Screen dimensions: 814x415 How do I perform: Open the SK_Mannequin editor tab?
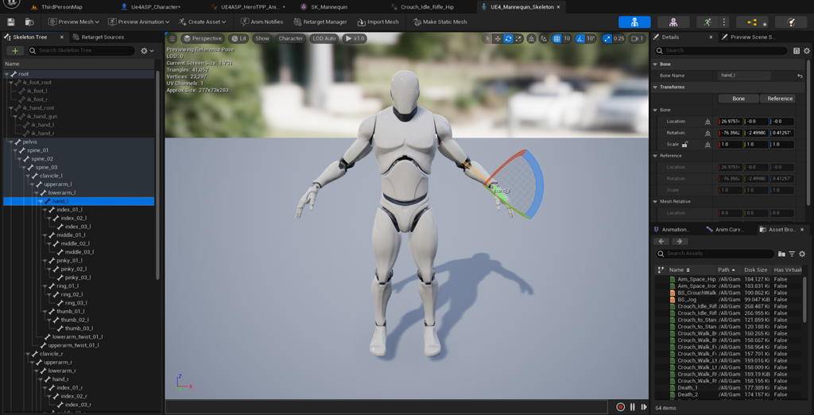pyautogui.click(x=325, y=7)
